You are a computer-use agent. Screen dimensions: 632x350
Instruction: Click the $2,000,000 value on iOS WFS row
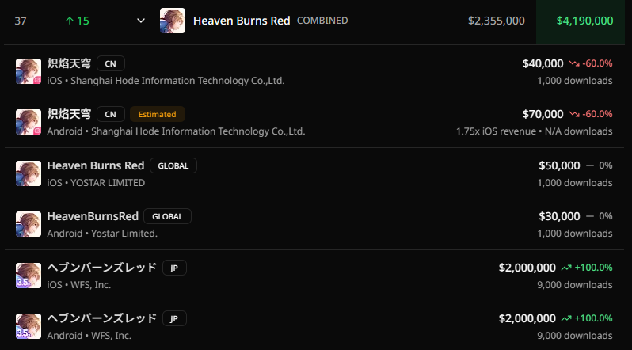[527, 268]
